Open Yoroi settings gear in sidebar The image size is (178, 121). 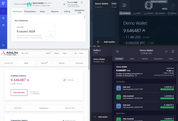coord(3,18)
